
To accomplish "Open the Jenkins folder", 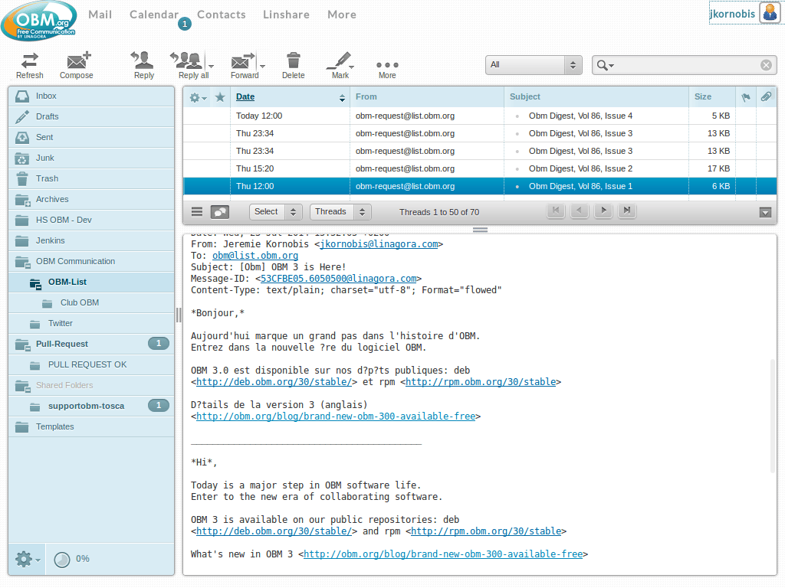I will coord(91,240).
